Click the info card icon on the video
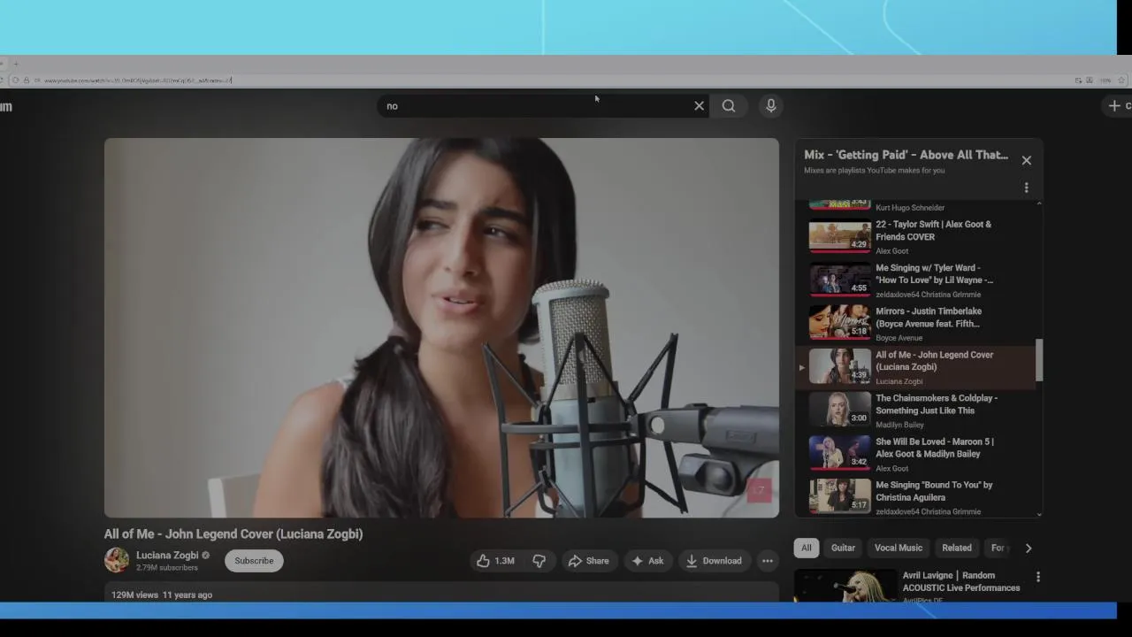The image size is (1132, 637). pos(759,490)
